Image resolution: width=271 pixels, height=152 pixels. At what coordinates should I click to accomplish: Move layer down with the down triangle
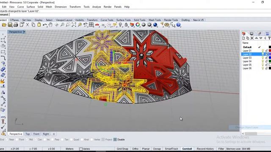click(261, 38)
